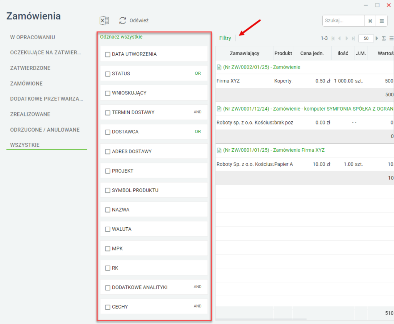Apply the page size arrow next to 50
The height and width of the screenshot is (324, 394).
pyautogui.click(x=377, y=38)
